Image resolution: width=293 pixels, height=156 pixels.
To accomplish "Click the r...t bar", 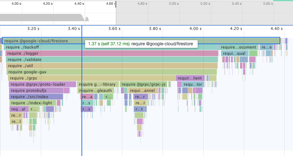I will coord(139,109).
